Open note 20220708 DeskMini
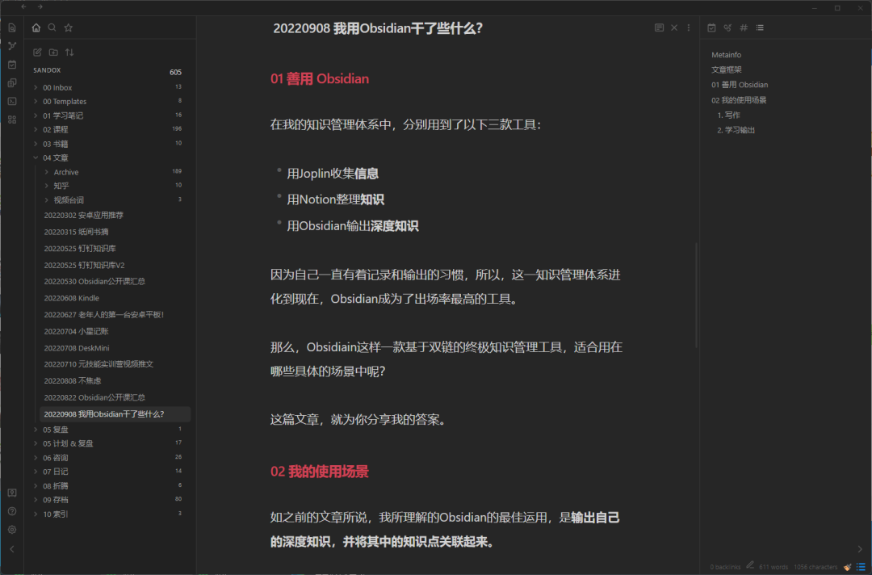The width and height of the screenshot is (872, 575). click(x=77, y=348)
